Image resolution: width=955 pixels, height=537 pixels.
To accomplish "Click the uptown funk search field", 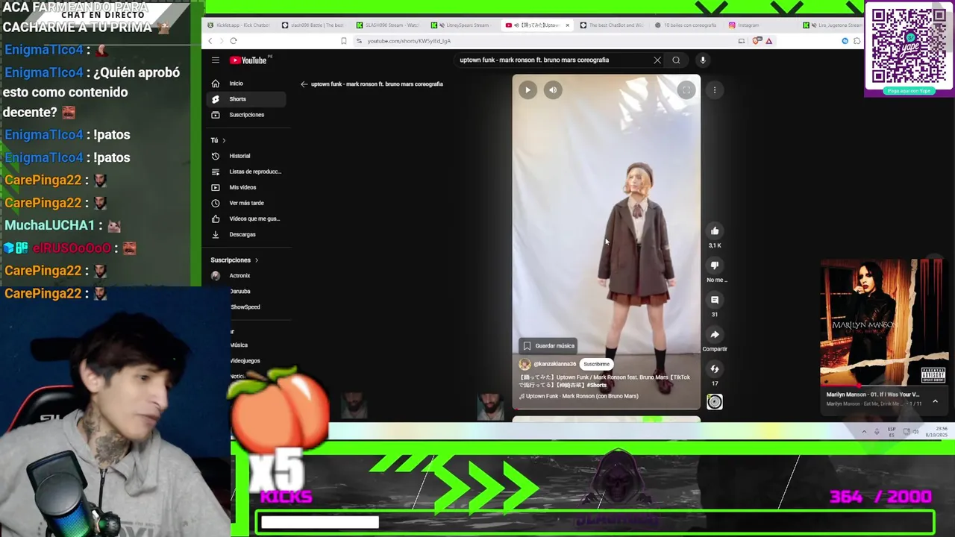I will click(x=552, y=60).
